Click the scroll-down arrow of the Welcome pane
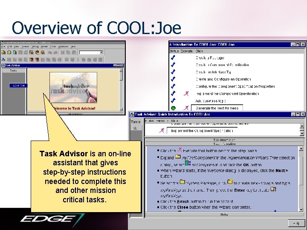307x230 pixels. (x=121, y=109)
